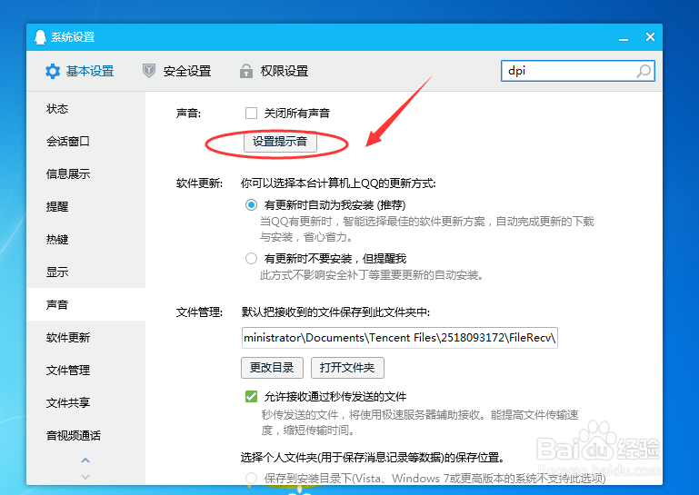Uncheck 允许接收通过秒传发送的文件
Viewport: 699px width, 495px height.
tap(251, 397)
